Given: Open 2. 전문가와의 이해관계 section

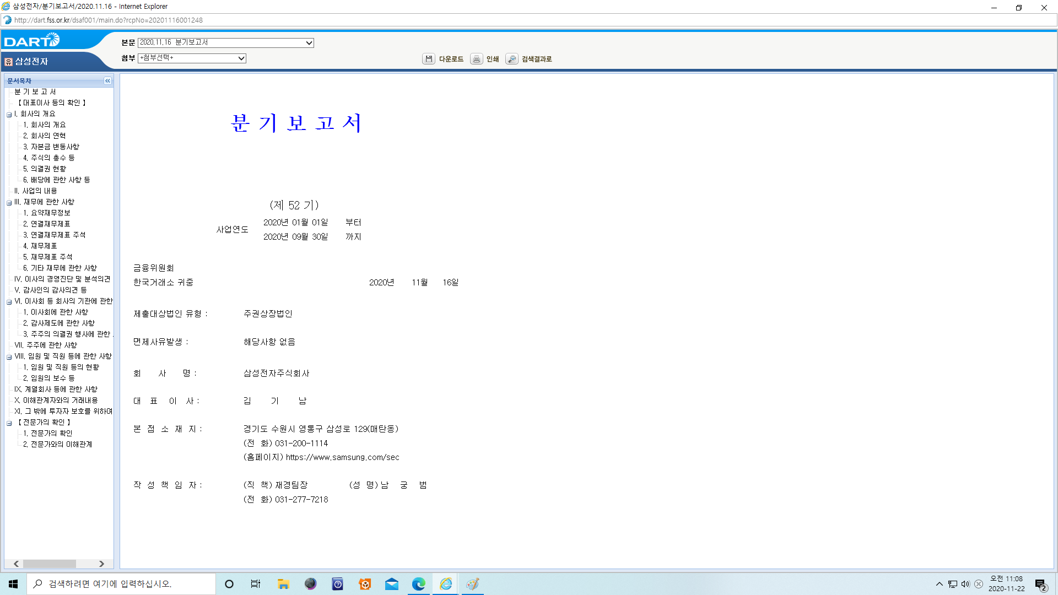Looking at the screenshot, I should [x=58, y=445].
